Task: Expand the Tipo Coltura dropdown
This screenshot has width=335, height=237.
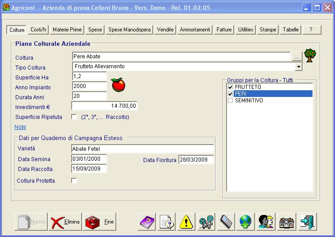Action: tap(298, 67)
